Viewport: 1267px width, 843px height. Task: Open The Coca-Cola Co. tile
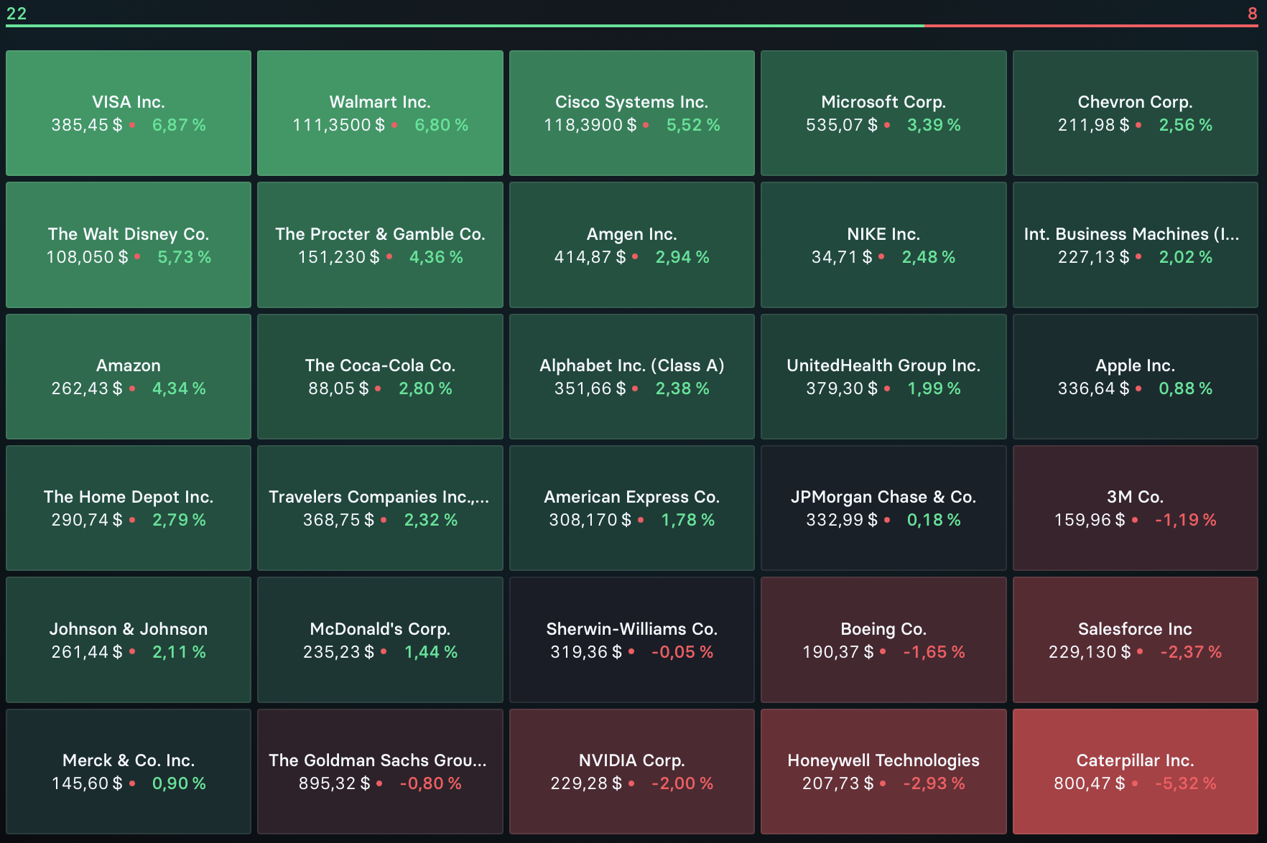pos(380,376)
